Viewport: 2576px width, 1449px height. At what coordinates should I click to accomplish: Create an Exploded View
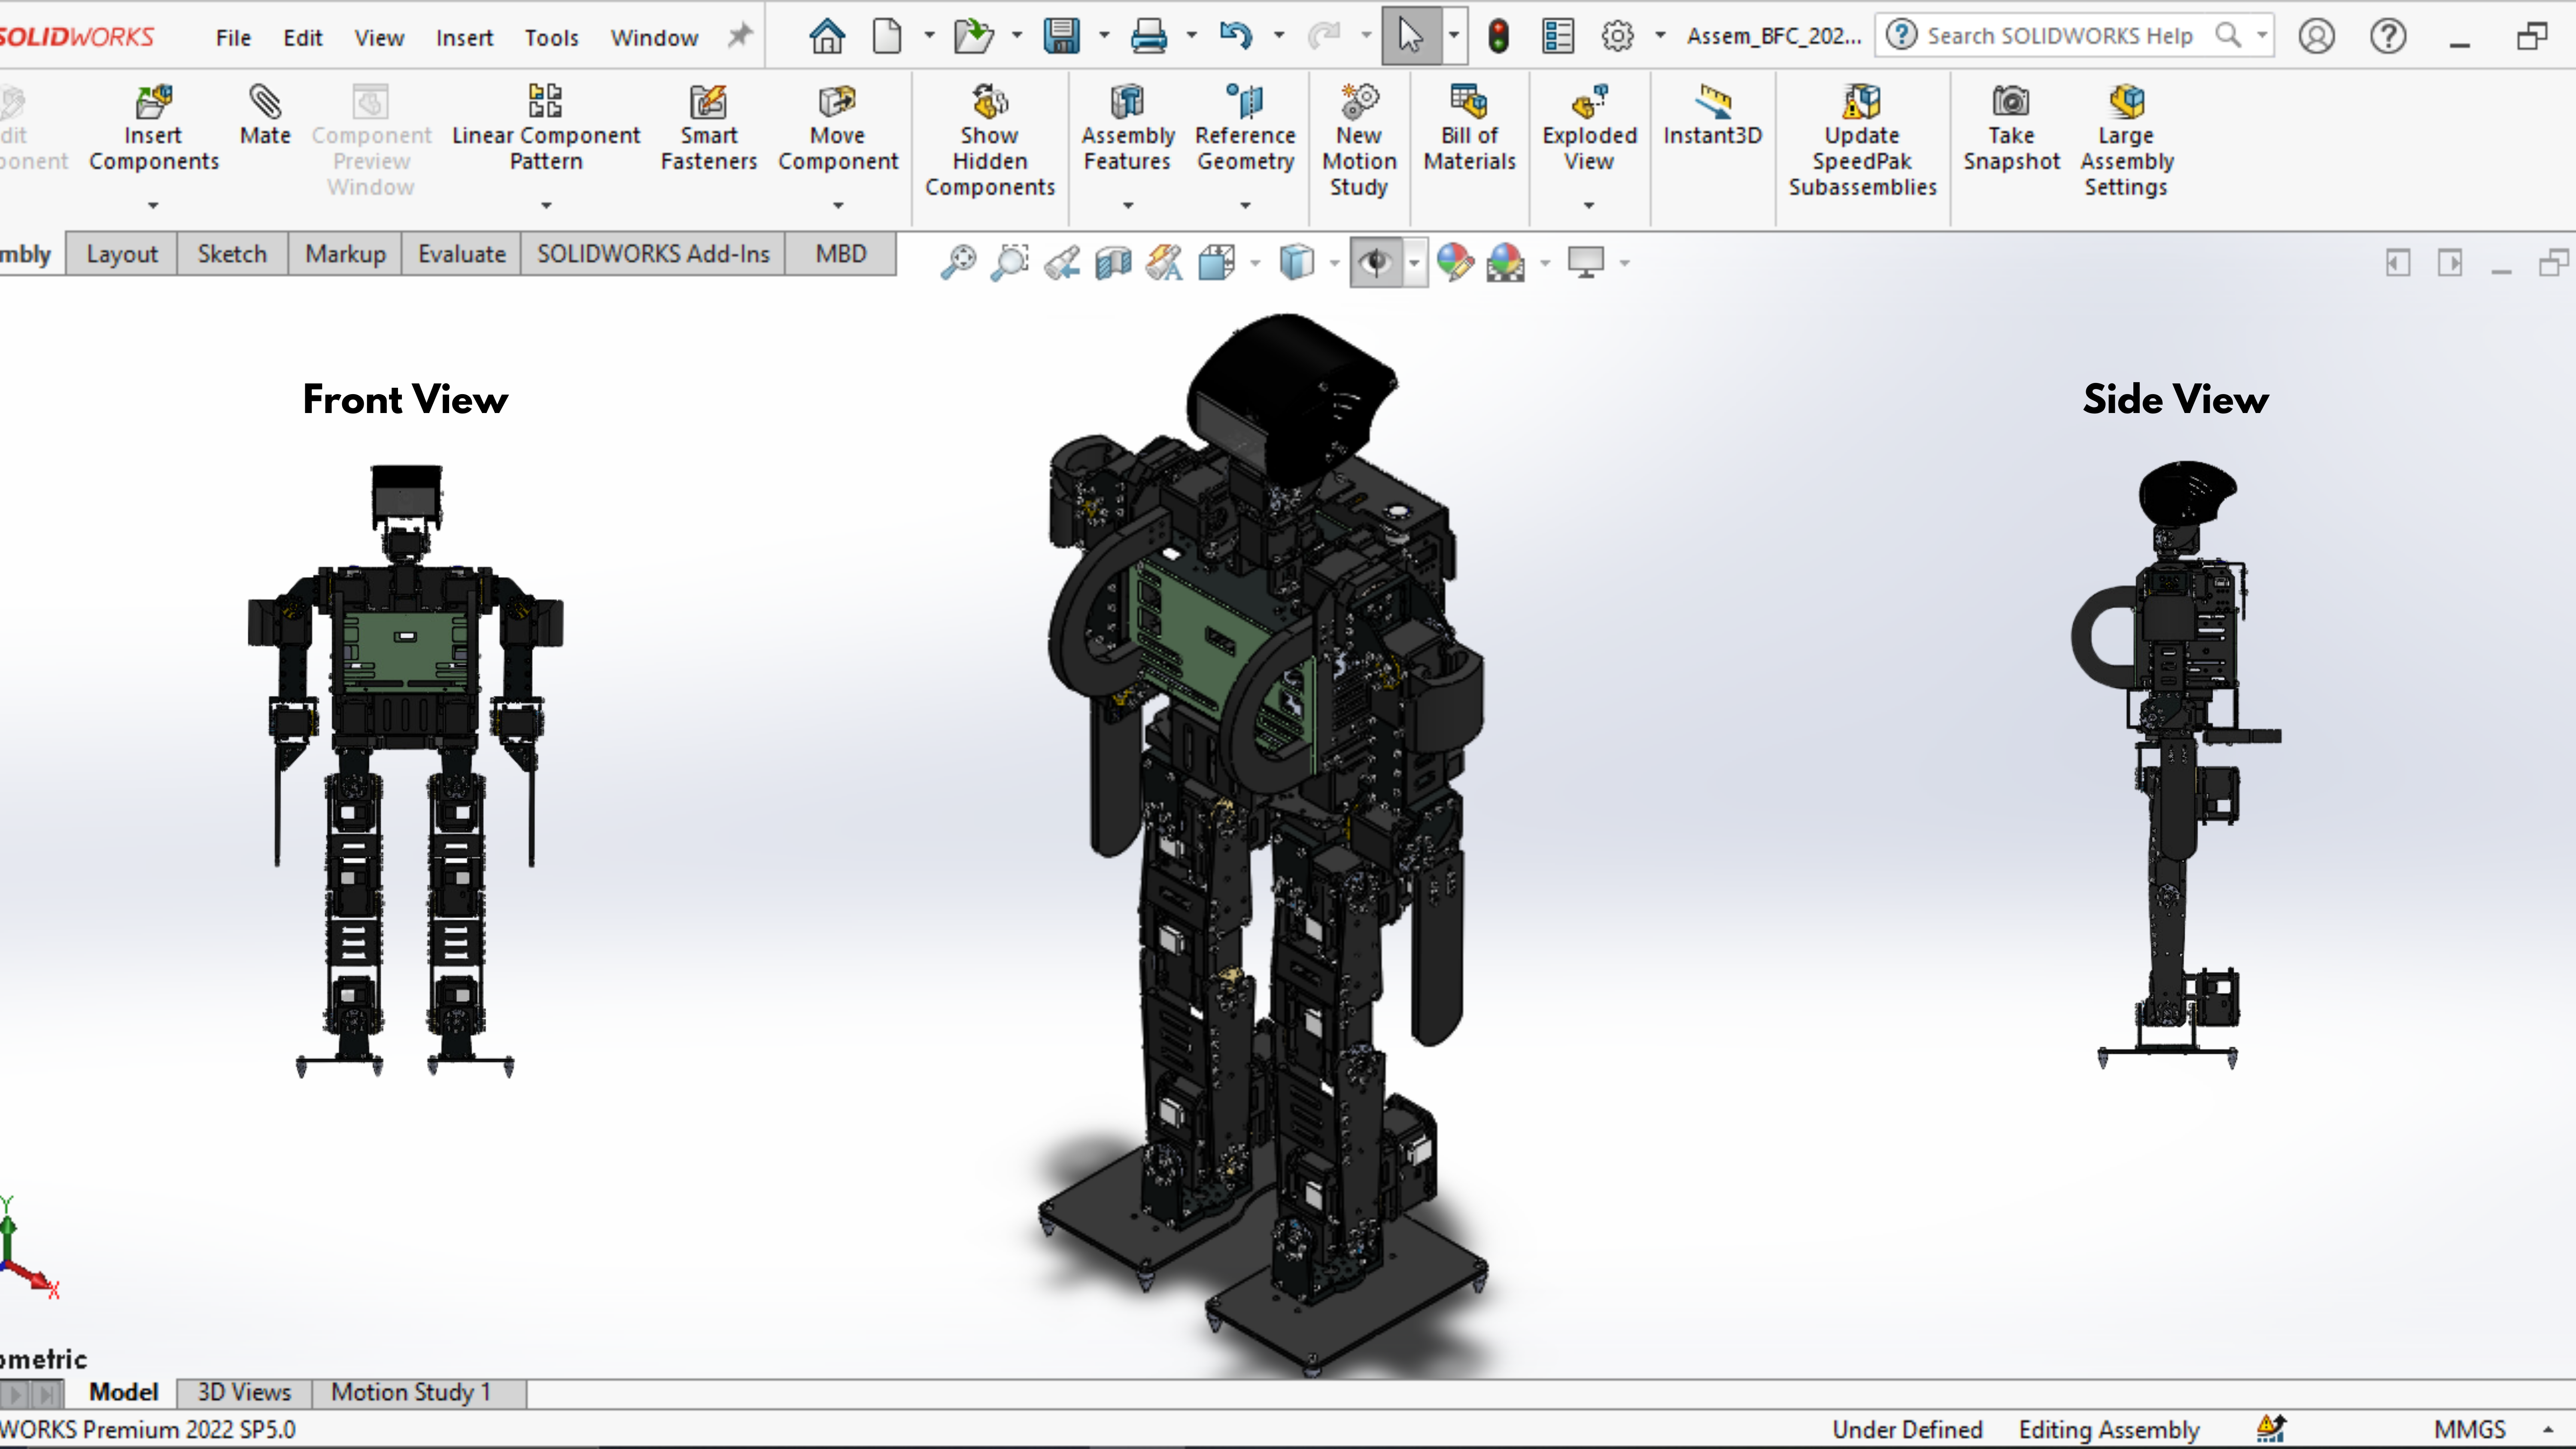point(1589,129)
